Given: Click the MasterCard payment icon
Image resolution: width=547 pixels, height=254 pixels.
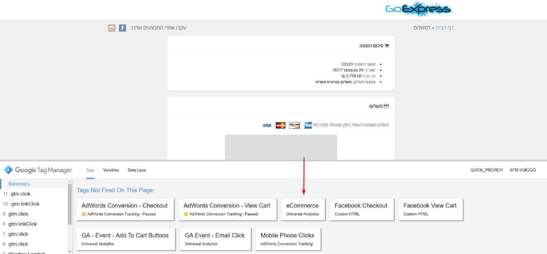Looking at the screenshot, I should (280, 125).
